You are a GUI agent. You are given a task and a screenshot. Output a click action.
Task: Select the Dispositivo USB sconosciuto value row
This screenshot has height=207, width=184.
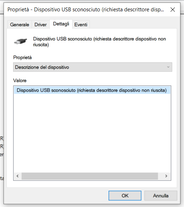pyautogui.click(x=92, y=90)
